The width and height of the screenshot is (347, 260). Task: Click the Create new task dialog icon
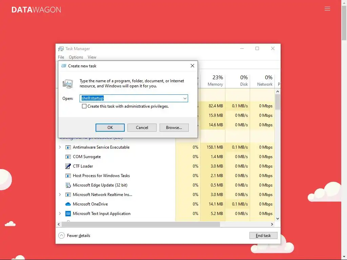(x=64, y=66)
